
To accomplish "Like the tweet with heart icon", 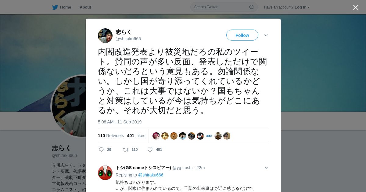I will (x=150, y=150).
